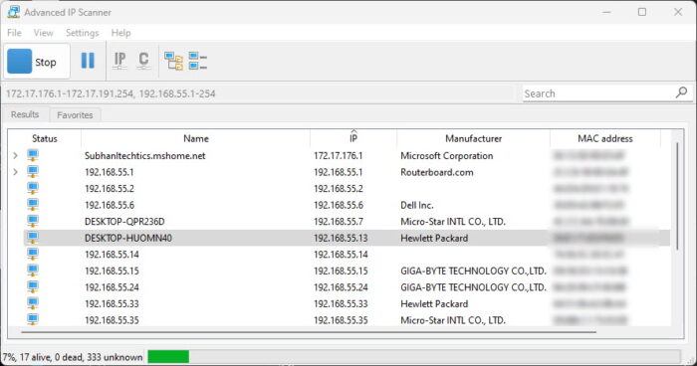Click the 192.168.55.6 name cell
The height and width of the screenshot is (366, 697).
[110, 205]
